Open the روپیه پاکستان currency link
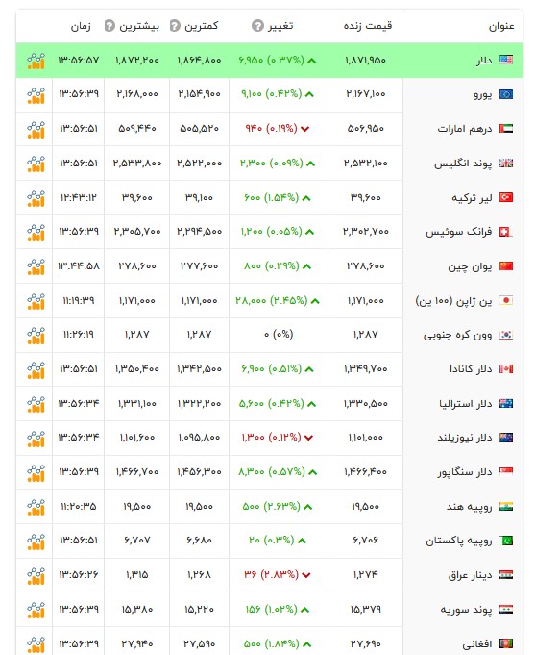 [x=459, y=542]
